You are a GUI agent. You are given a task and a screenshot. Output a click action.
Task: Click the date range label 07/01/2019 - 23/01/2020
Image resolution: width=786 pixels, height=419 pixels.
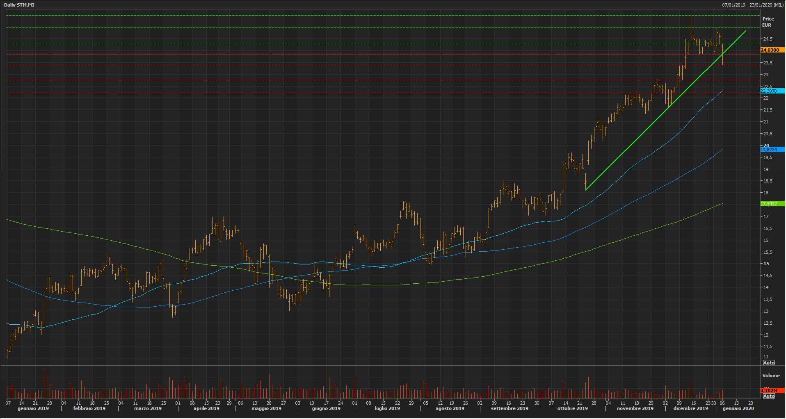point(753,5)
